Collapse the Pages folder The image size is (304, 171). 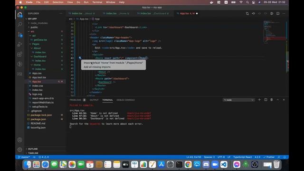[x=36, y=44]
